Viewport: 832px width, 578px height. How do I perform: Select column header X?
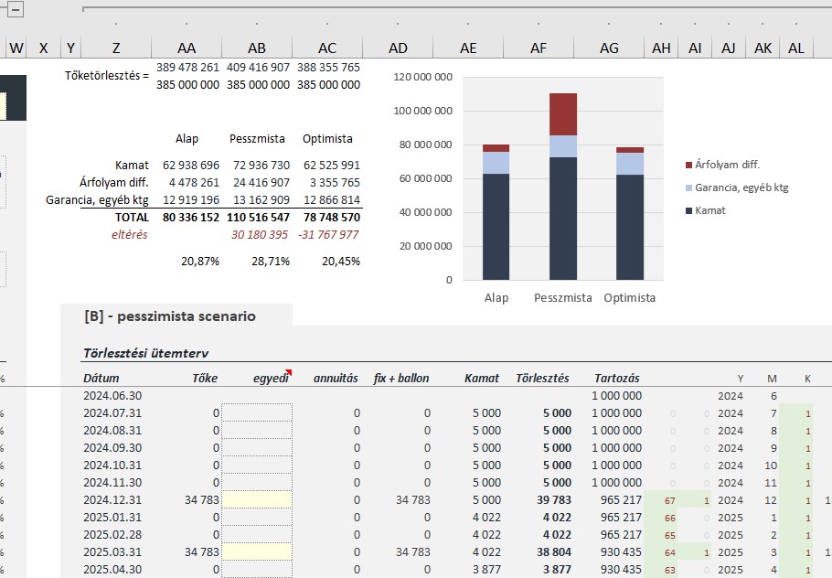pos(44,48)
